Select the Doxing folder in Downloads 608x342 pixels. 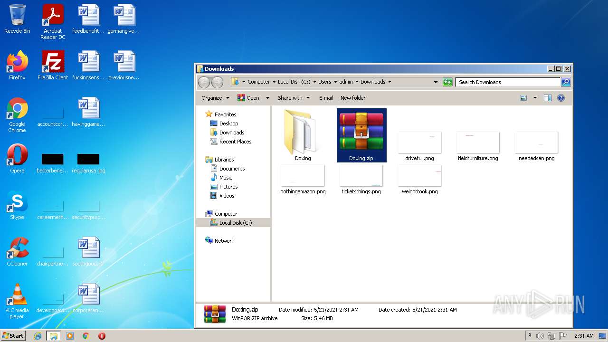303,135
